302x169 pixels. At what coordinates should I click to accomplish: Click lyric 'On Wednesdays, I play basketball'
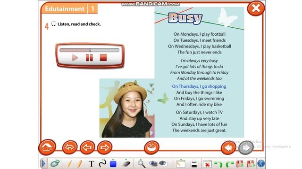tap(200, 46)
